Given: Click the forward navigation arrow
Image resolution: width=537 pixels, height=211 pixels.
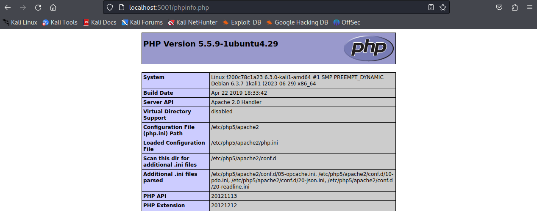Looking at the screenshot, I should click(x=23, y=7).
